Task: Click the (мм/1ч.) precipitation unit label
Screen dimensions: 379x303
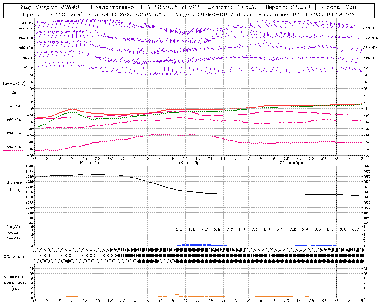Action: click(x=15, y=238)
